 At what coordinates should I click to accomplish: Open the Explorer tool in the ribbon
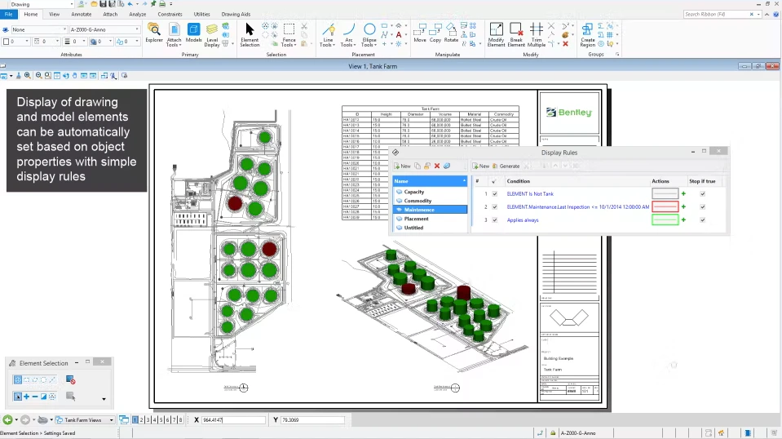(154, 33)
